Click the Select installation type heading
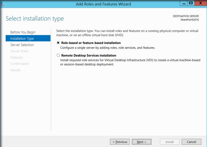 click(x=35, y=18)
